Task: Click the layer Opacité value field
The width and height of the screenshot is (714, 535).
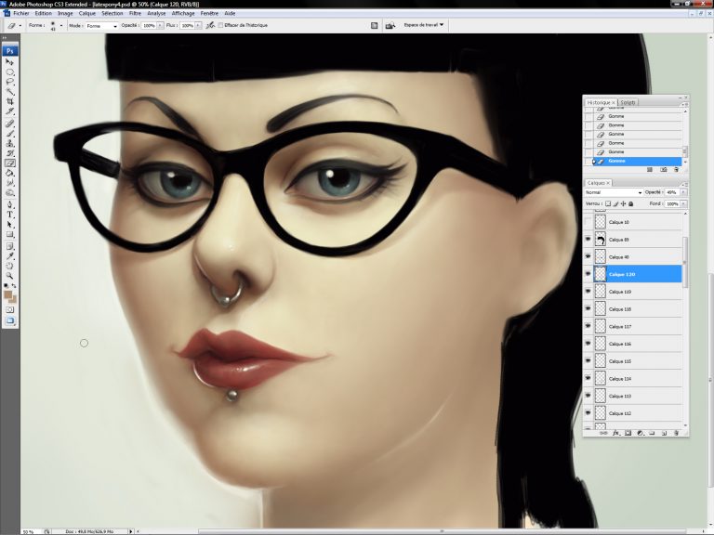Action: click(x=670, y=192)
